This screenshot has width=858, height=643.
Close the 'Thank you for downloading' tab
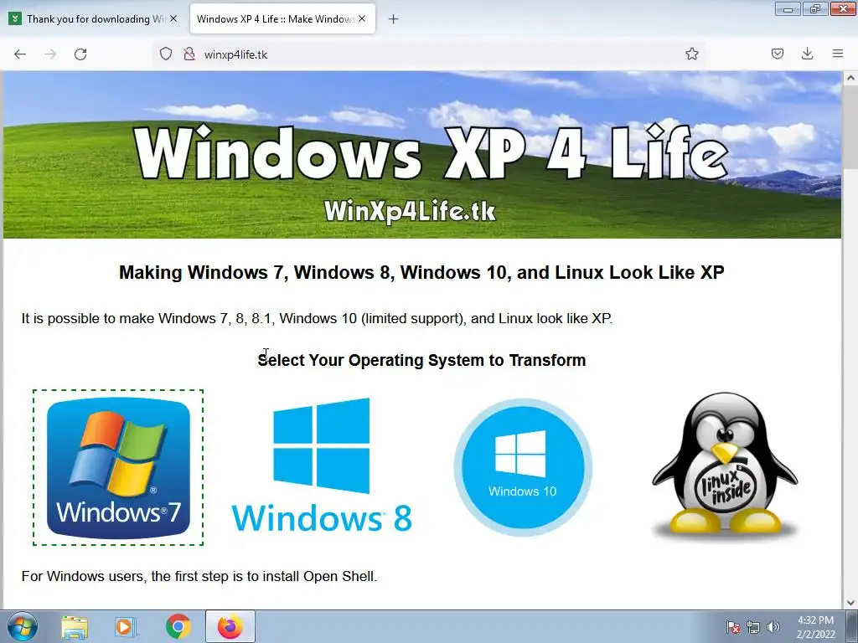click(x=173, y=18)
